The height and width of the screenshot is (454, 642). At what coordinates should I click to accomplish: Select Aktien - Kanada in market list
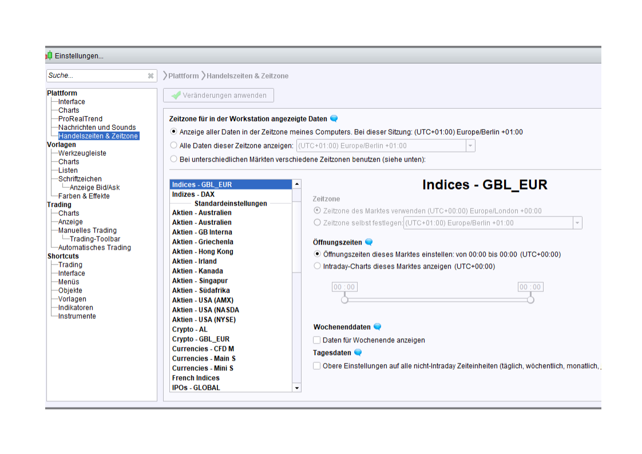coord(231,271)
